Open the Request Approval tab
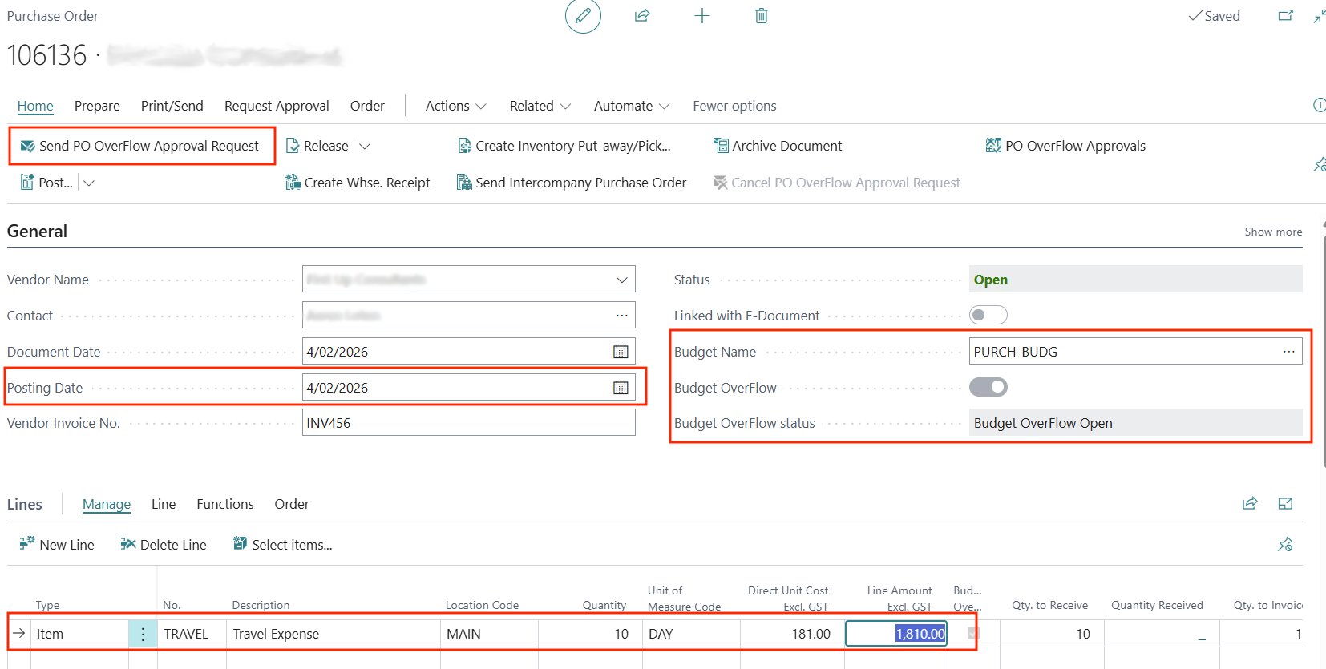Viewport: 1326px width, 669px height. [277, 106]
